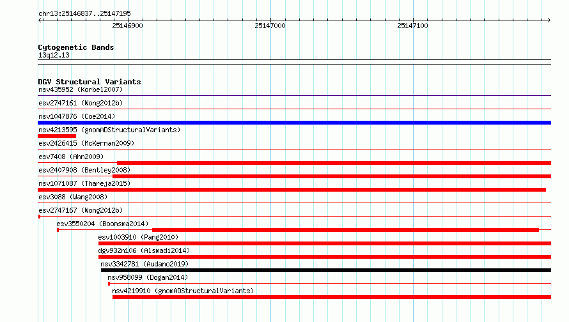Screen dimensions: 569x322
Task: Open nsv4219910 (gnomADStructuralVariants) label
Action: [183, 291]
